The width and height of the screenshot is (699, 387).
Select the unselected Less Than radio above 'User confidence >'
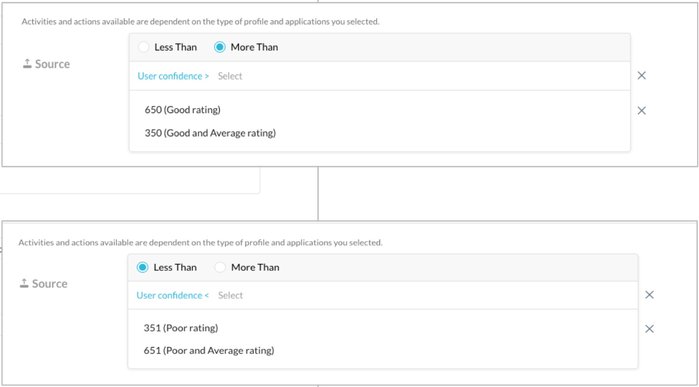click(144, 47)
